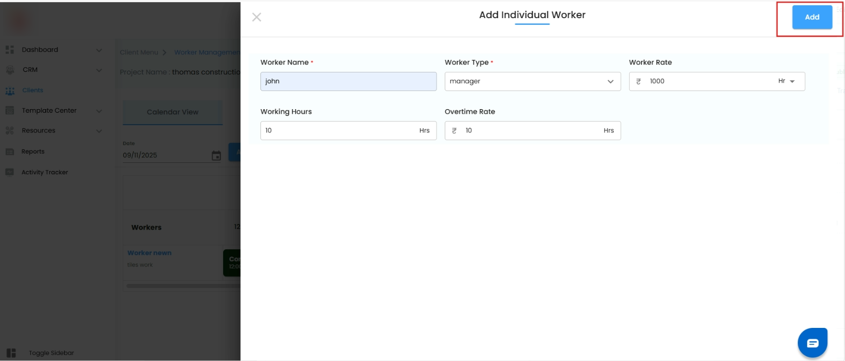Click the Dashboard sidebar icon
This screenshot has height=361, width=845.
[x=9, y=50]
